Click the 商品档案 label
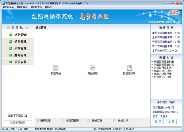This screenshot has width=184, height=132. [93, 73]
